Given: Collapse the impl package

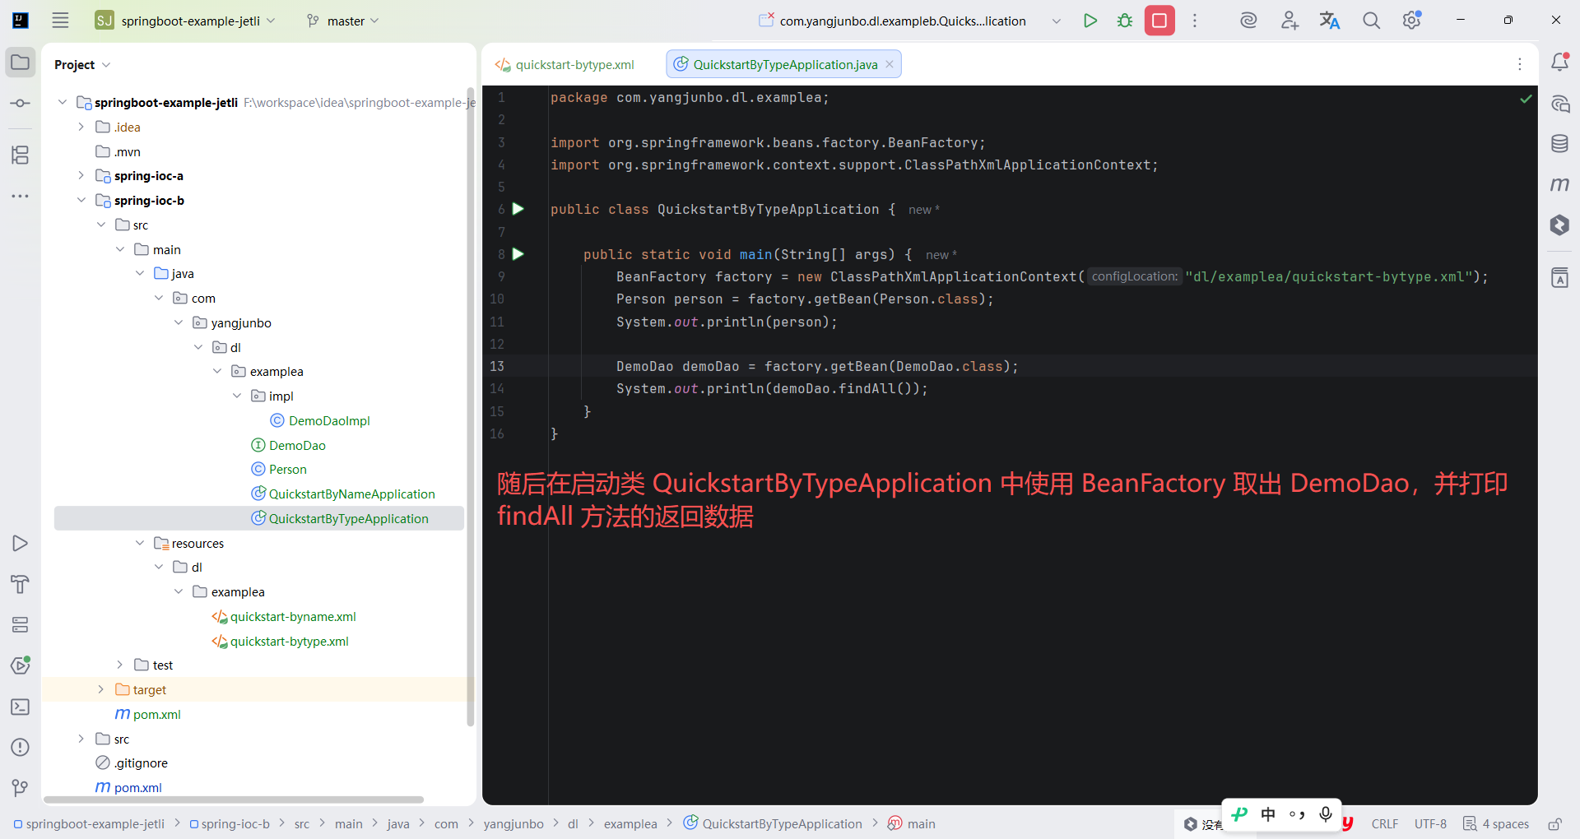Looking at the screenshot, I should 237,396.
